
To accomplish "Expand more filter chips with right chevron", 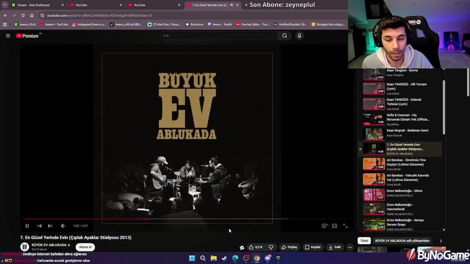I will coord(441,241).
